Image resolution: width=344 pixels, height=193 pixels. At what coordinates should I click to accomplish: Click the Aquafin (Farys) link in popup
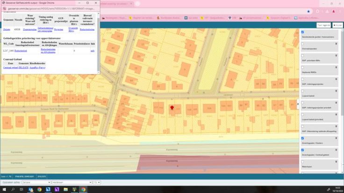(38, 68)
